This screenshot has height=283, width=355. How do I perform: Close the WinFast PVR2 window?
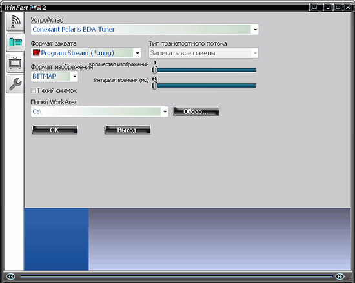click(x=348, y=8)
